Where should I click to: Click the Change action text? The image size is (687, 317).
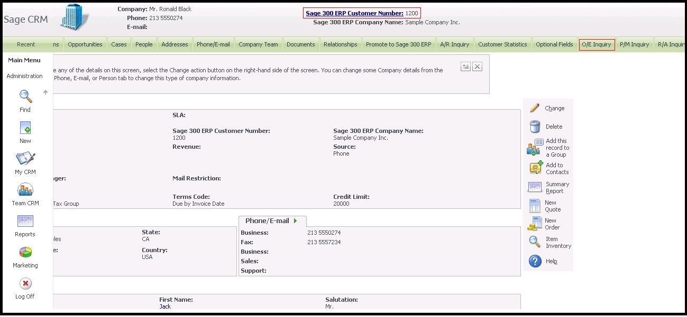(555, 108)
